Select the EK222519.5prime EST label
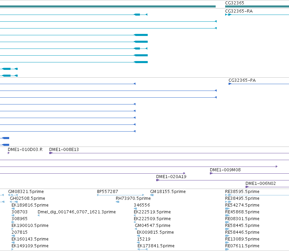This screenshot has height=251, width=289. tap(152, 212)
